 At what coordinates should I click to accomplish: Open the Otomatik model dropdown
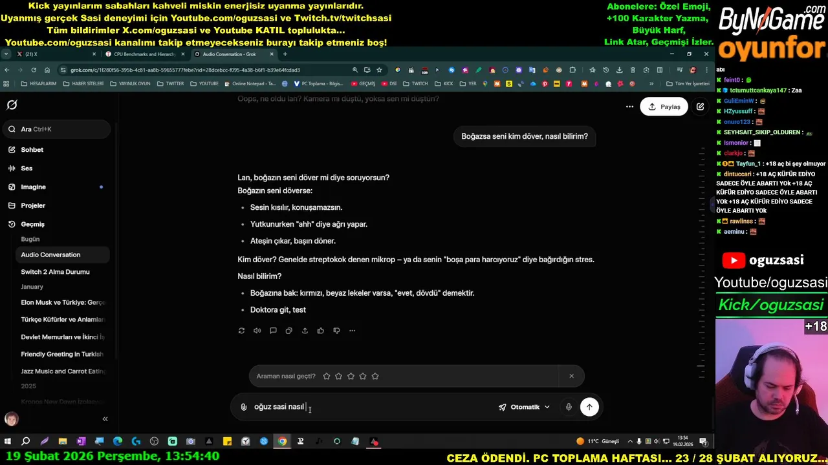point(524,408)
